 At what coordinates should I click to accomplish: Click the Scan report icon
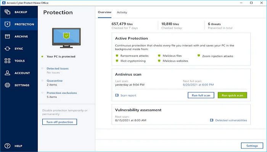[117, 95]
